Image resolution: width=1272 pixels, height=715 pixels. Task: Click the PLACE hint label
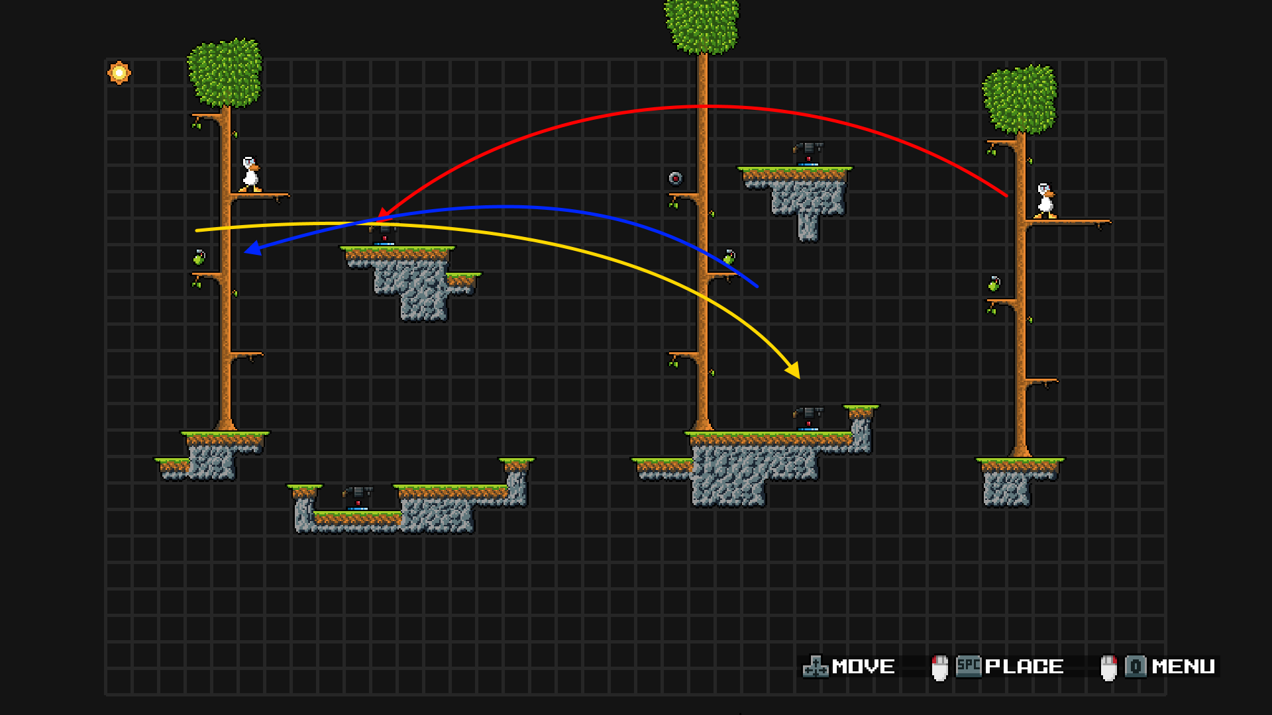pos(1024,667)
